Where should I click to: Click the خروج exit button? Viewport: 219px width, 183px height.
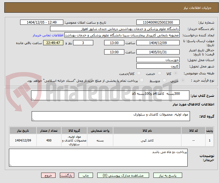tap(48, 175)
